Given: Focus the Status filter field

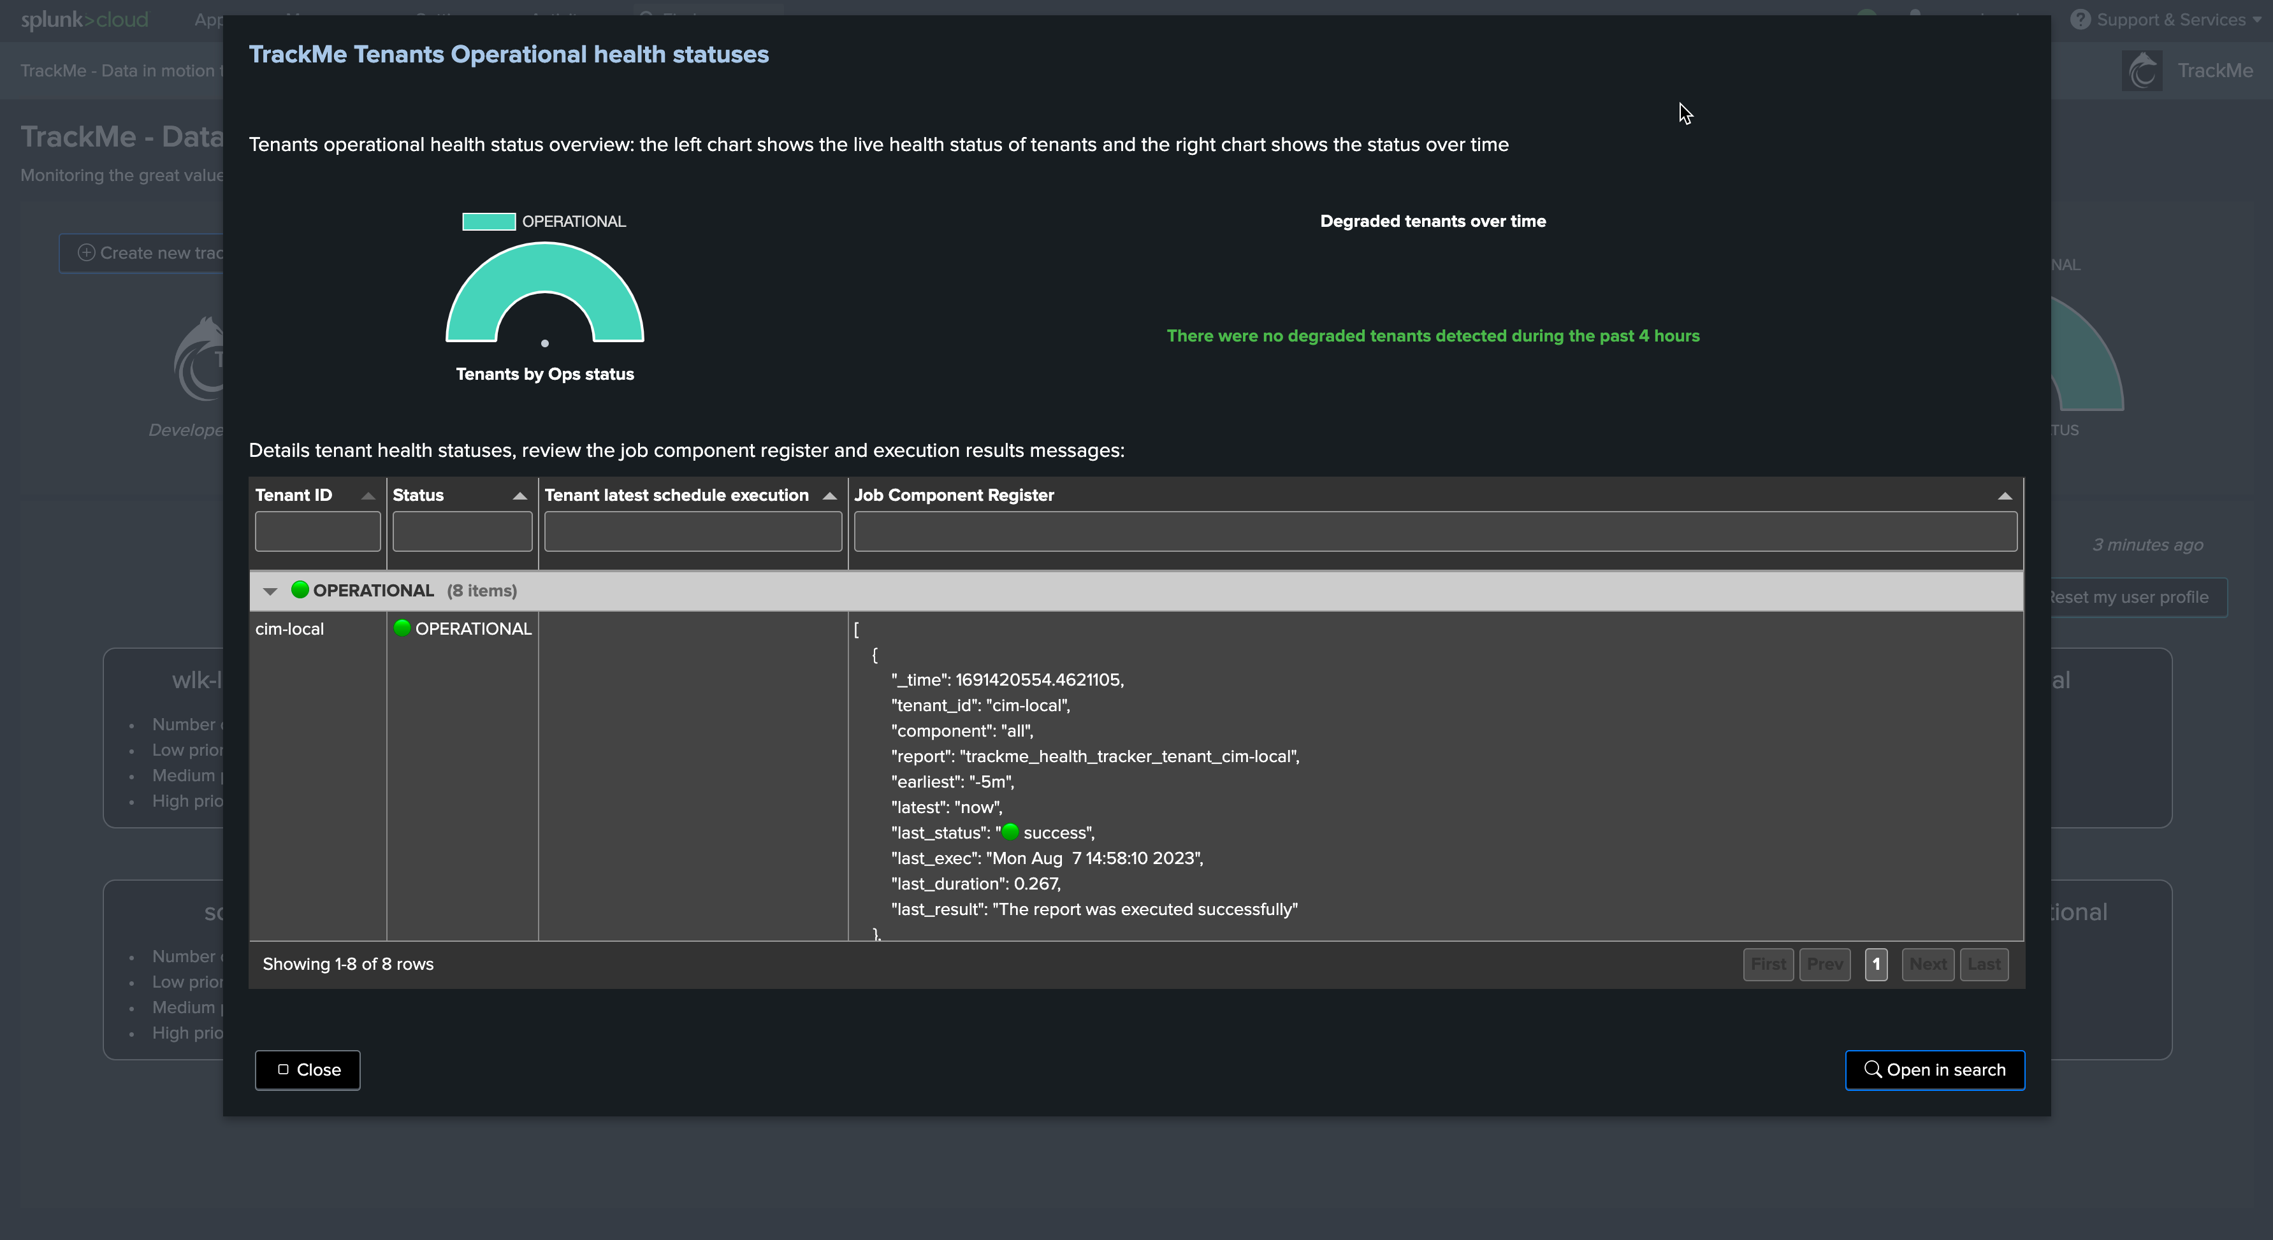Looking at the screenshot, I should point(462,532).
